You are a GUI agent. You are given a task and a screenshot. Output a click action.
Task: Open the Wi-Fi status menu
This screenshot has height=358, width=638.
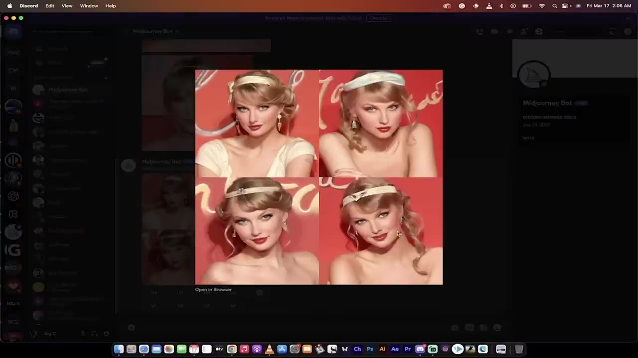click(542, 6)
